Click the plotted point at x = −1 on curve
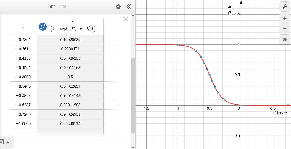This screenshot has height=149, width=291. pyautogui.click(x=178, y=45)
